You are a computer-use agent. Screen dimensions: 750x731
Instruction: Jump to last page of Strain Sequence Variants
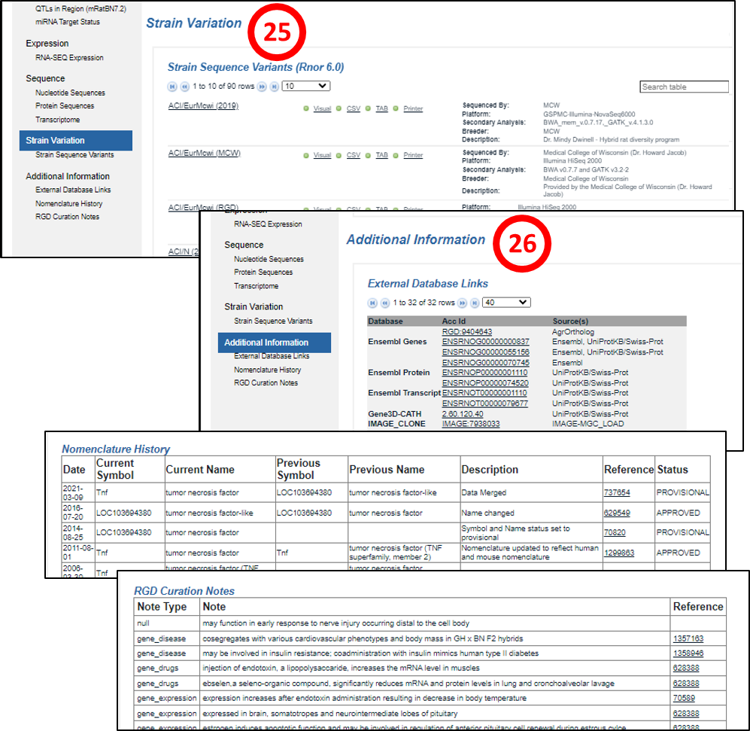pyautogui.click(x=275, y=87)
